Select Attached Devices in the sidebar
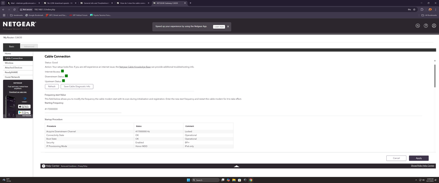The height and width of the screenshot is (183, 439). 14,67
